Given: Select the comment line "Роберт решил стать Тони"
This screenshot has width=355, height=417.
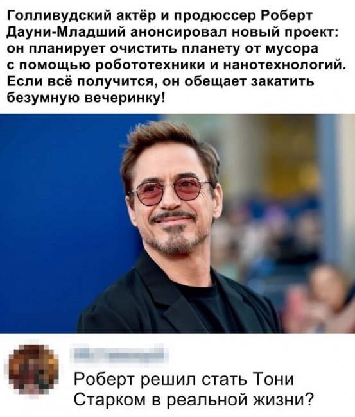Looking at the screenshot, I should [x=184, y=379].
